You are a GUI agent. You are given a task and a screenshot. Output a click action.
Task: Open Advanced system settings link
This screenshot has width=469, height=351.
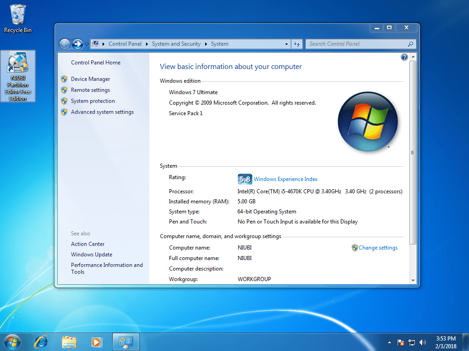[102, 112]
